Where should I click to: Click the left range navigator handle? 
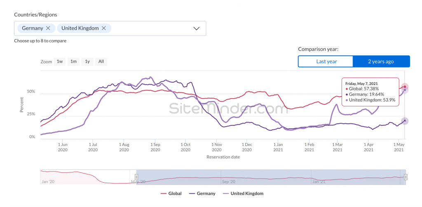tap(136, 177)
